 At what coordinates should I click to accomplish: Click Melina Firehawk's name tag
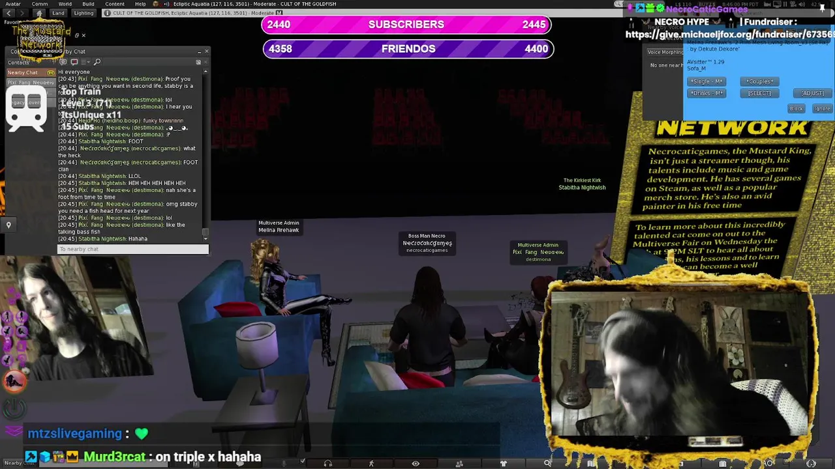[279, 227]
